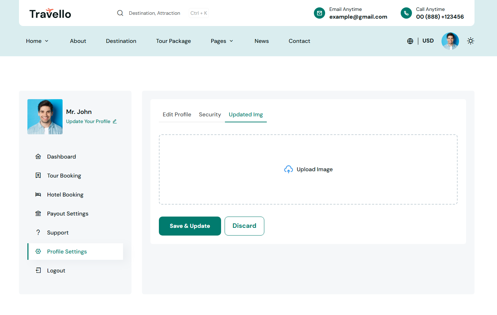Click the green phone call icon

(406, 13)
